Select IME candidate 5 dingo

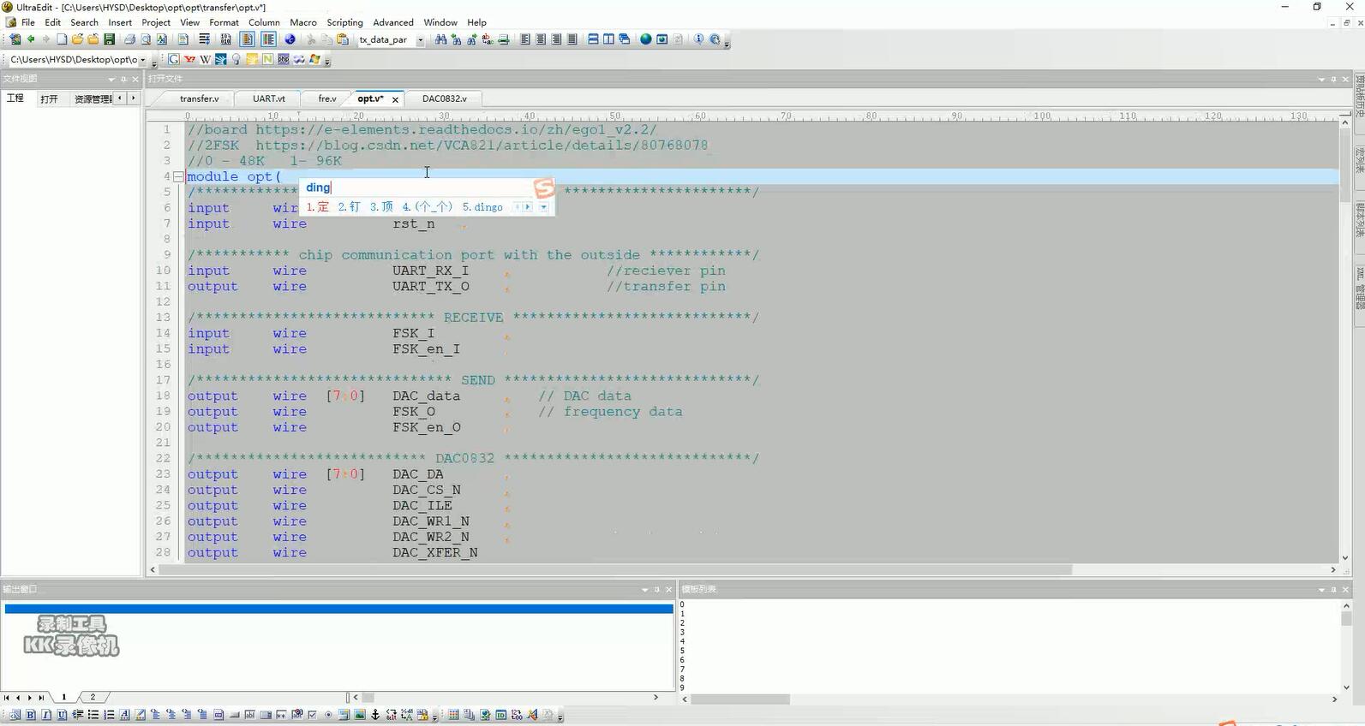coord(482,207)
